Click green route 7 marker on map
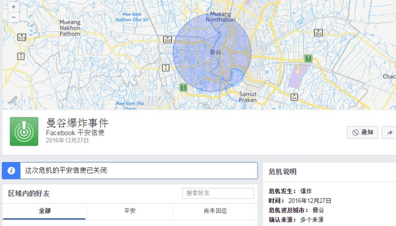 [308, 59]
